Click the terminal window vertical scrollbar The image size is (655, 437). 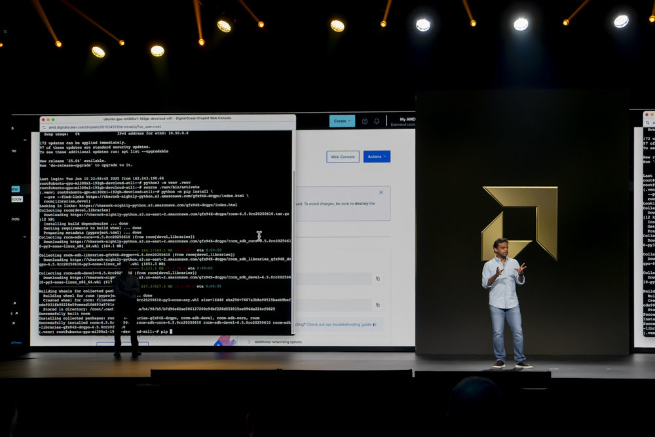tap(293, 197)
